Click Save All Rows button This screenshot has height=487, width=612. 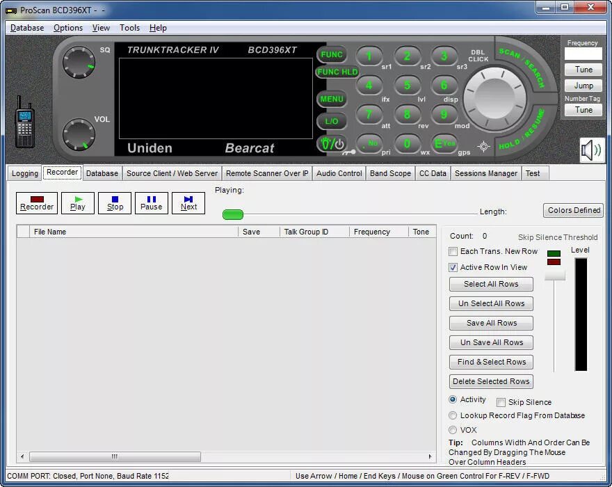[x=491, y=324]
